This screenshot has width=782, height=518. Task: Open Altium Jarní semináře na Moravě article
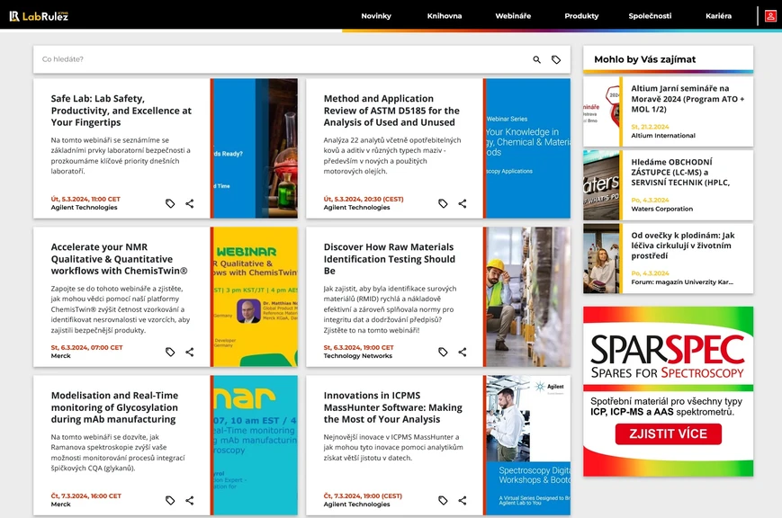pos(688,99)
